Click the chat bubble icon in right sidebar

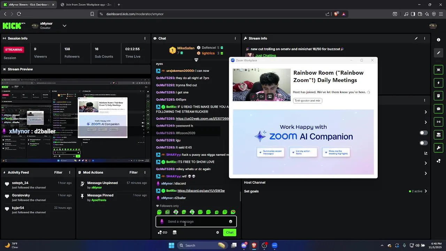tap(439, 109)
